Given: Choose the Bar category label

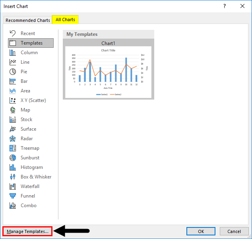Looking at the screenshot, I should point(24,81).
